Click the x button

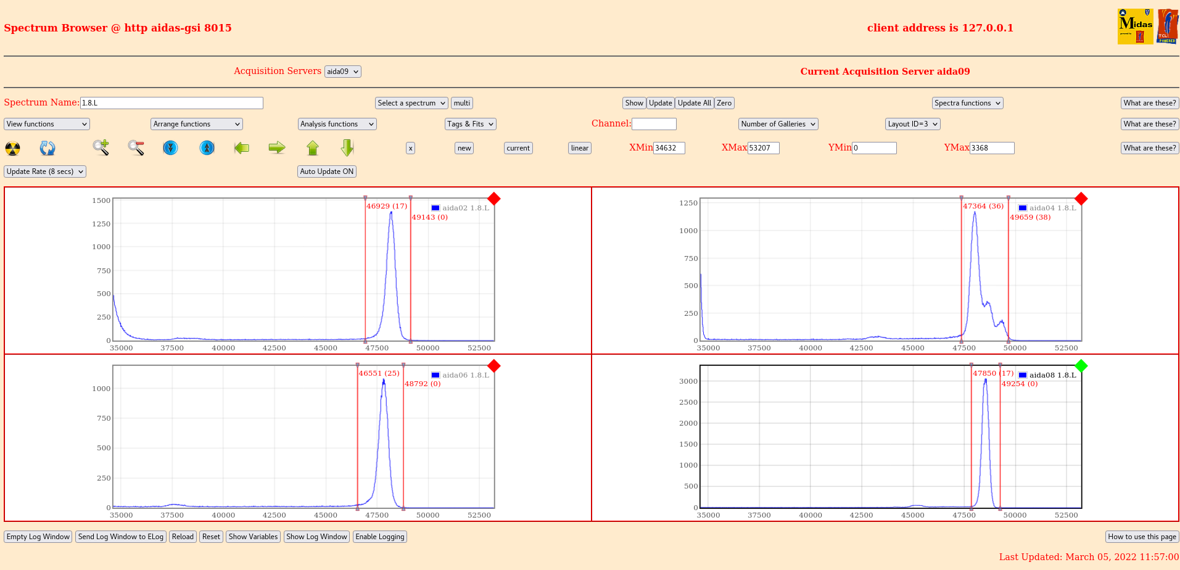point(410,148)
